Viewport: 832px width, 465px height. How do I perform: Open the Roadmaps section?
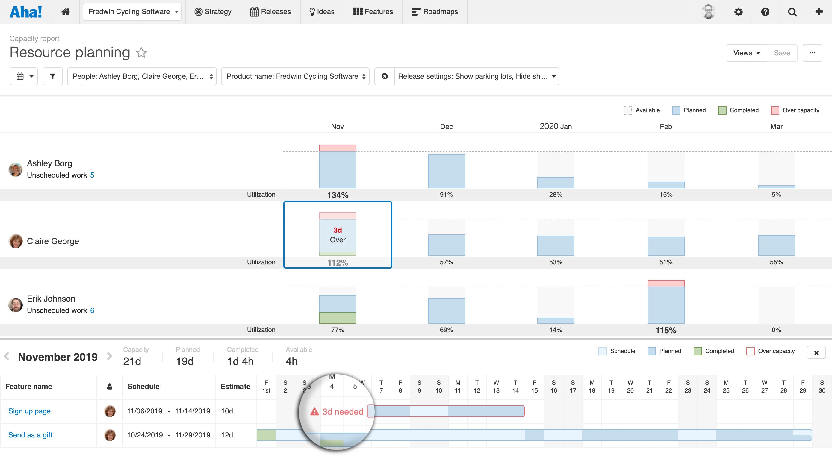coord(435,12)
